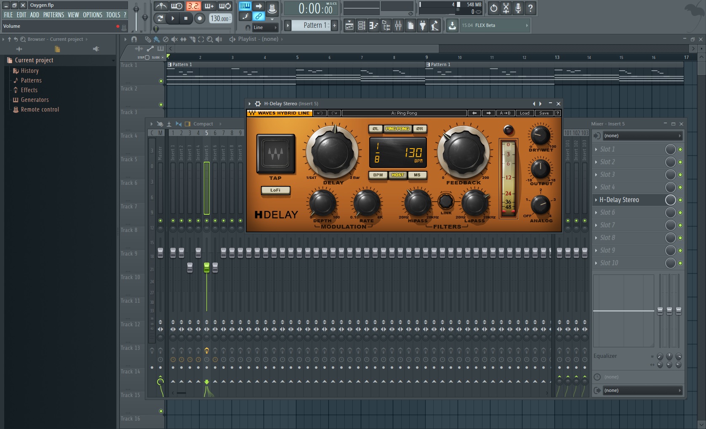Arm recording with the record button
Viewport: 706px width, 429px height.
[x=200, y=19]
